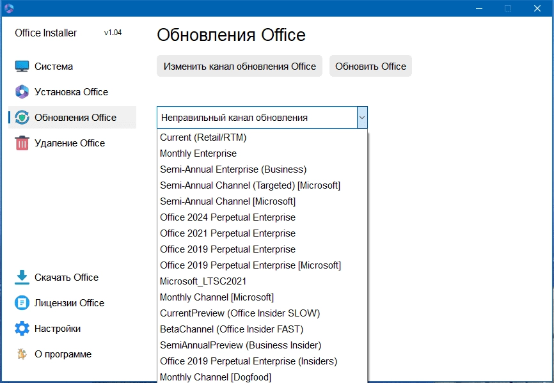
Task: Collapse the update channel dropdown arrow
Action: pos(362,118)
